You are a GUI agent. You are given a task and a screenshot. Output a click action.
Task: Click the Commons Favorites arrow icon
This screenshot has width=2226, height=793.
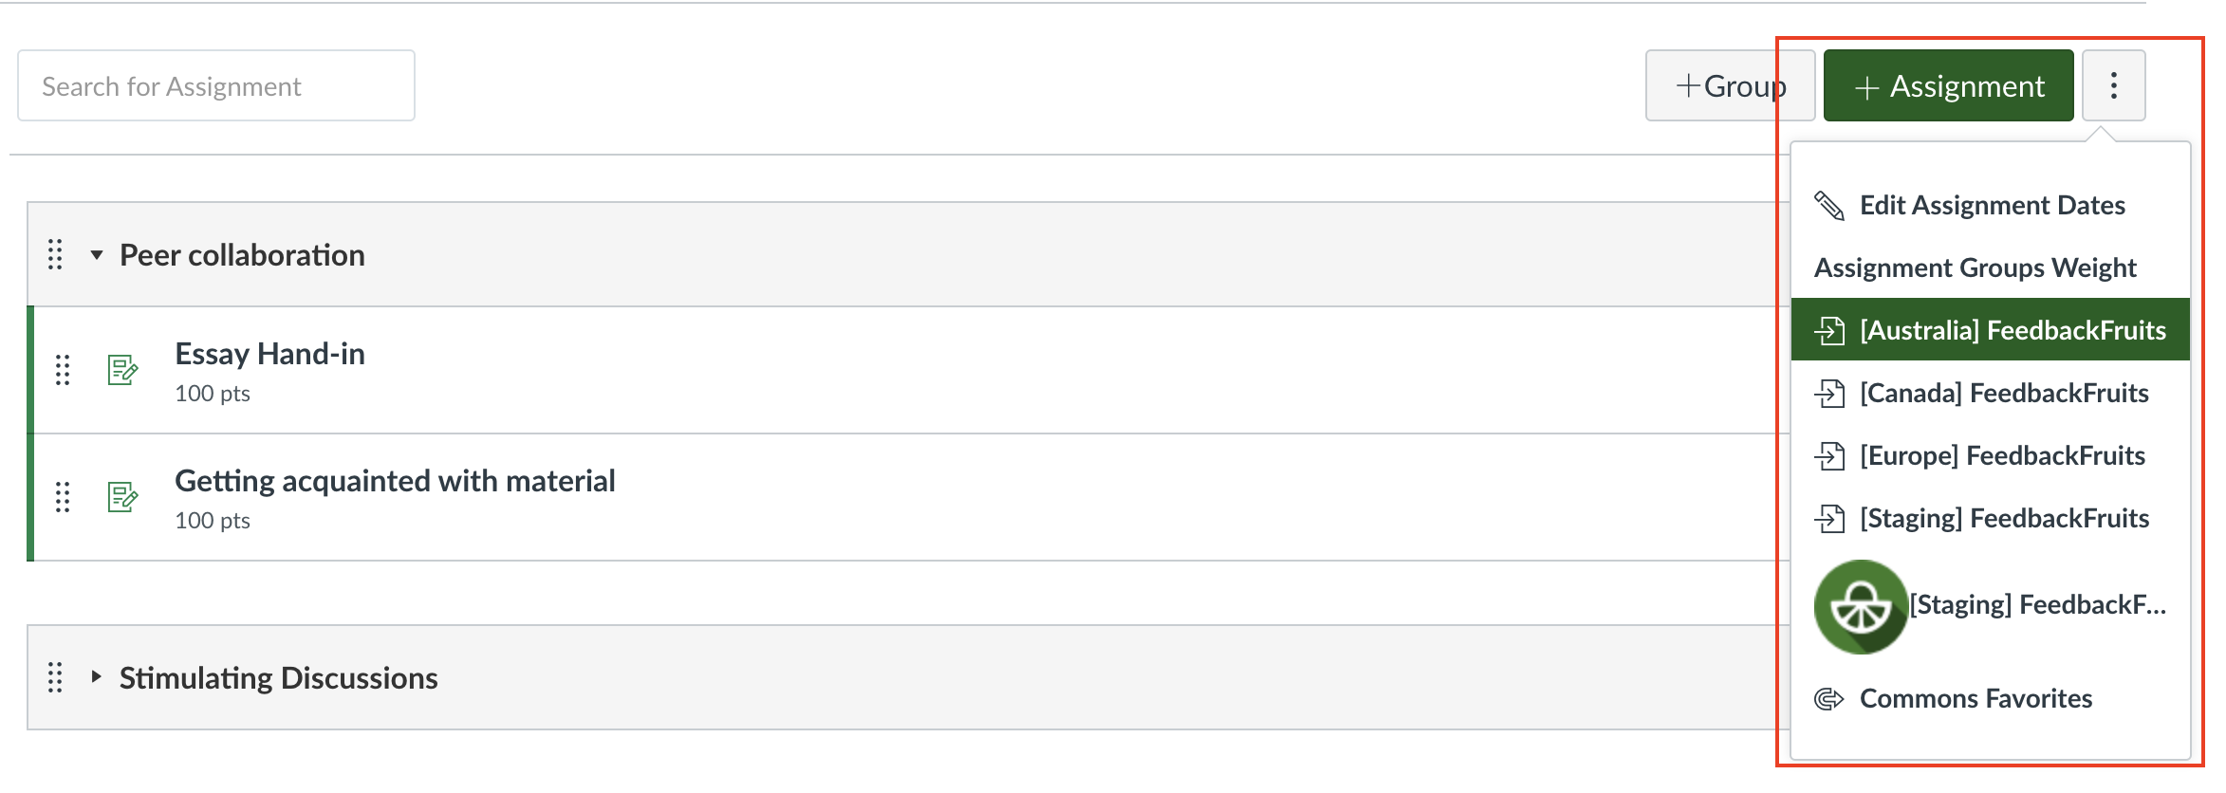pos(1829,699)
